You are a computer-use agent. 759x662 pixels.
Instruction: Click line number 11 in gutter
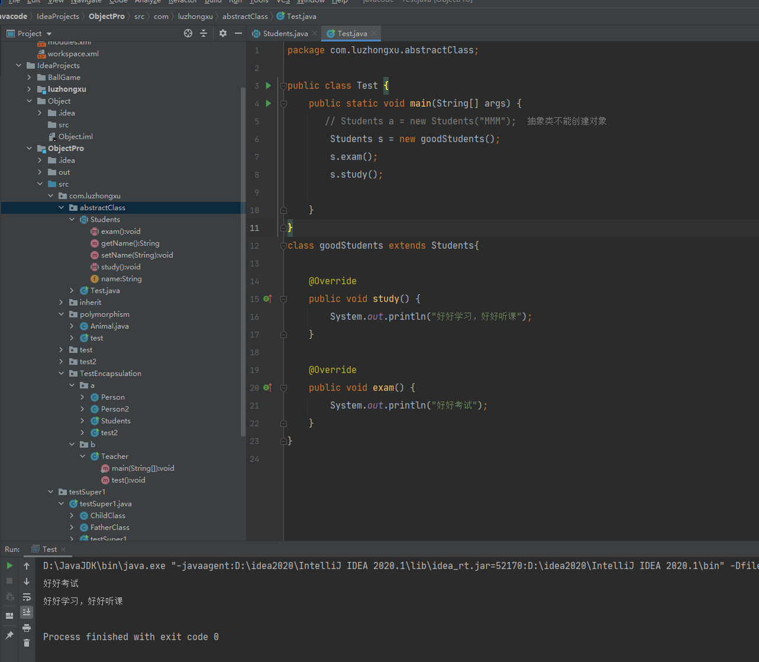point(254,228)
